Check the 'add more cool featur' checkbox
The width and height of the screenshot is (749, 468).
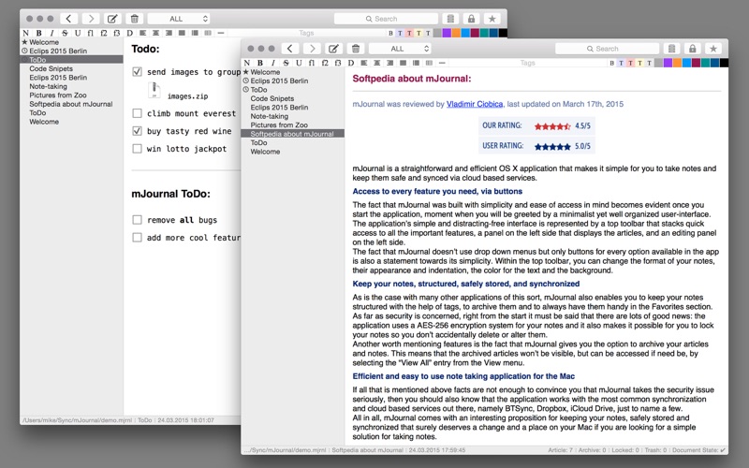(x=137, y=238)
